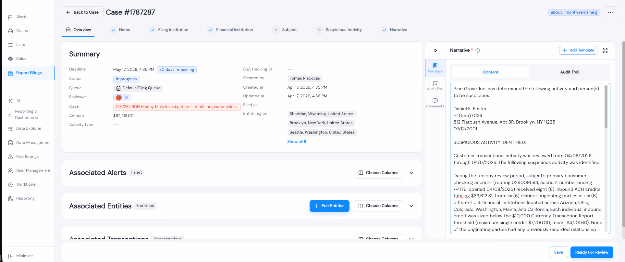Go to the Overview step
Screen dimensions: 625x262
click(x=78, y=30)
